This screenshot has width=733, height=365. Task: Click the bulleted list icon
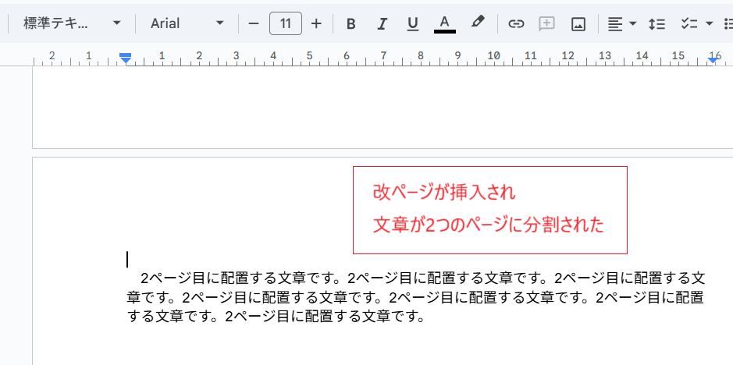click(x=728, y=24)
